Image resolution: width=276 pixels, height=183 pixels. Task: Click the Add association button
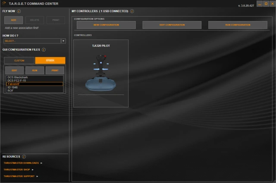pos(13,20)
